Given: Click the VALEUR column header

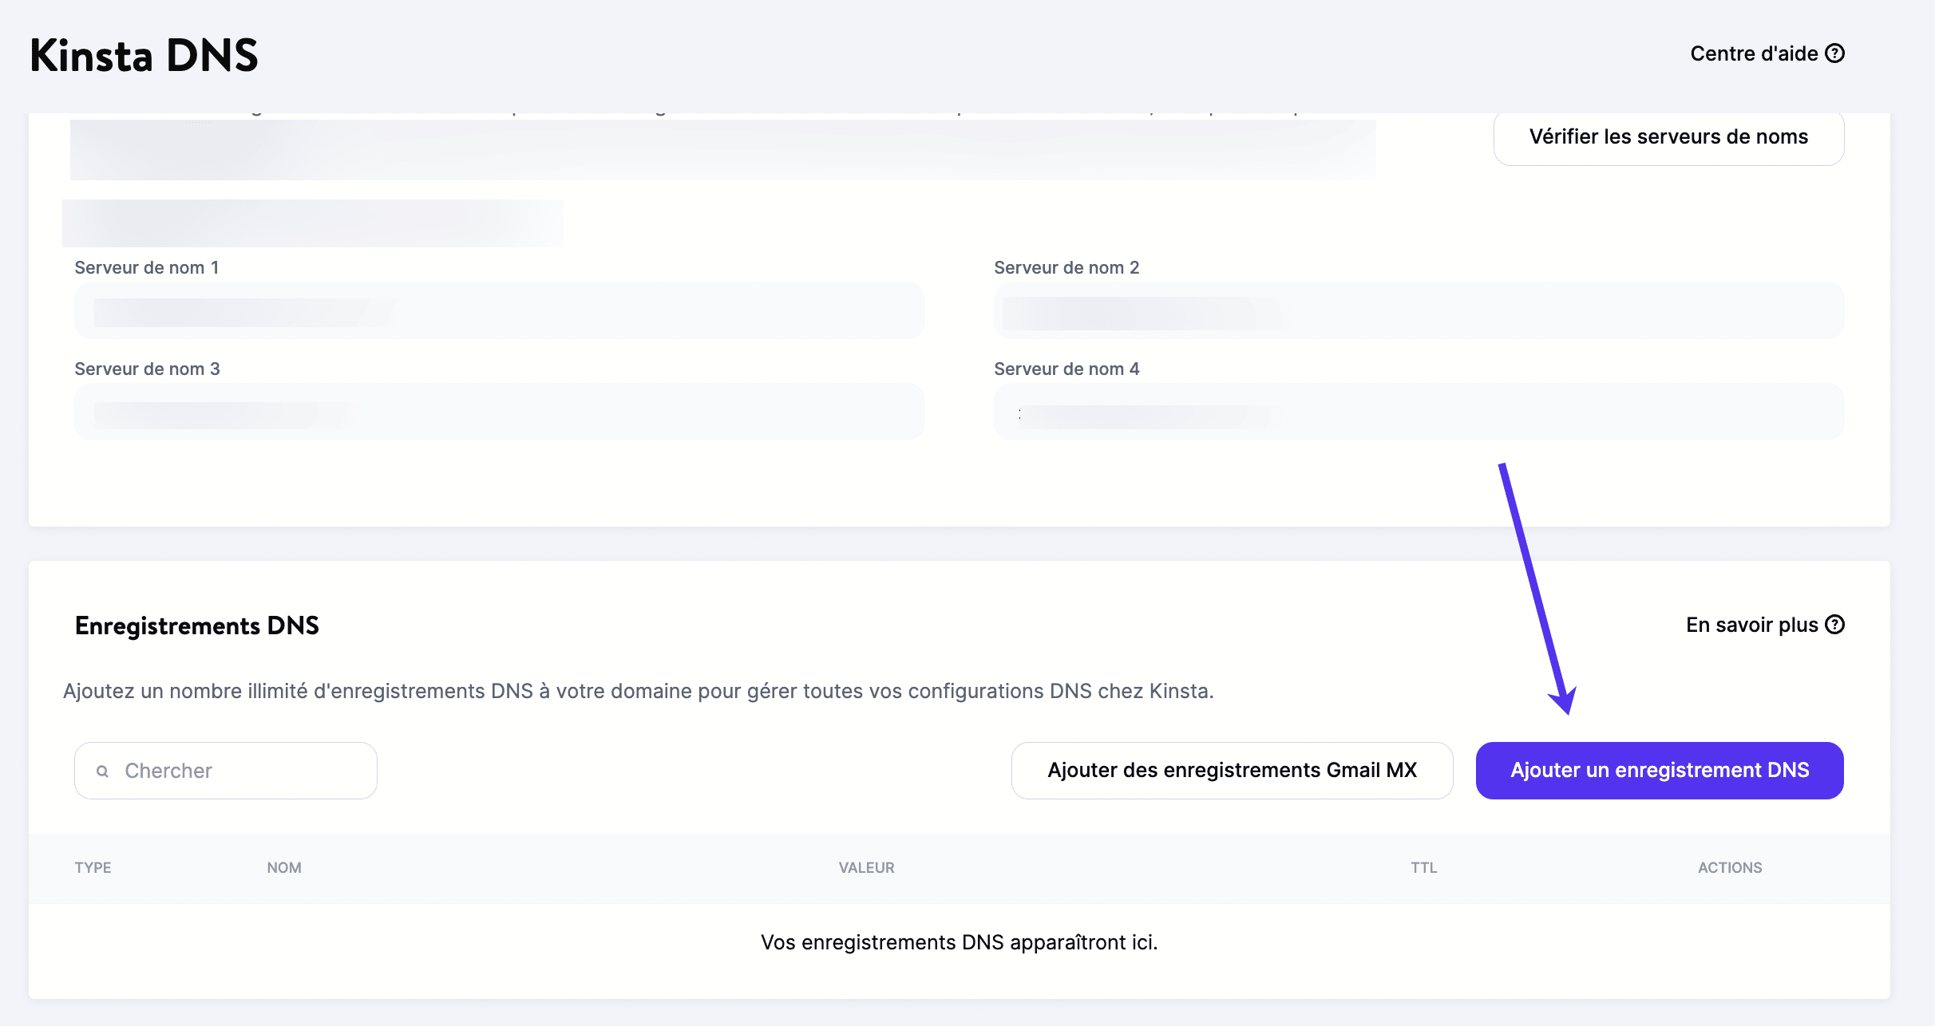Looking at the screenshot, I should [x=866, y=867].
